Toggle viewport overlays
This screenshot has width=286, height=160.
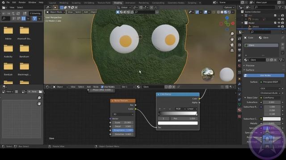[206, 12]
